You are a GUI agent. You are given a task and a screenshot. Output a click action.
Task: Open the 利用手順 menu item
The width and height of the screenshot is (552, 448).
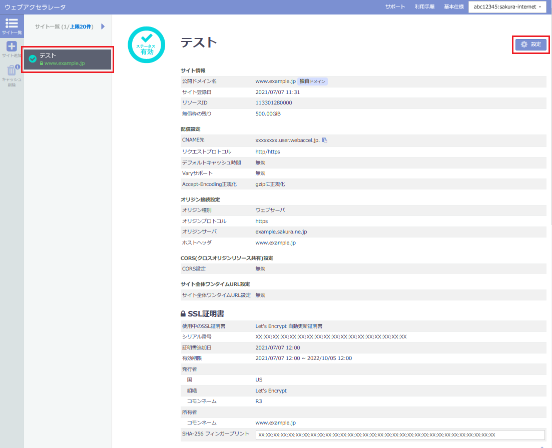(424, 7)
